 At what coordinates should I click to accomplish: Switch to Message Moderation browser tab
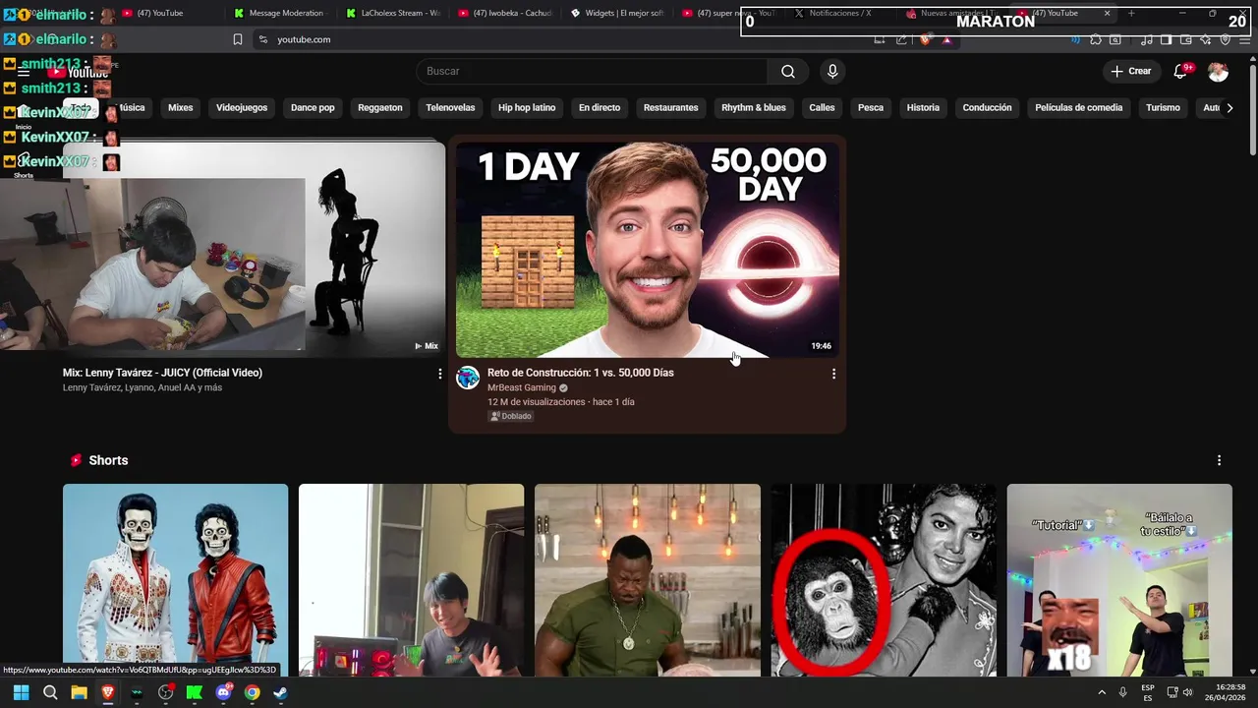click(x=279, y=13)
